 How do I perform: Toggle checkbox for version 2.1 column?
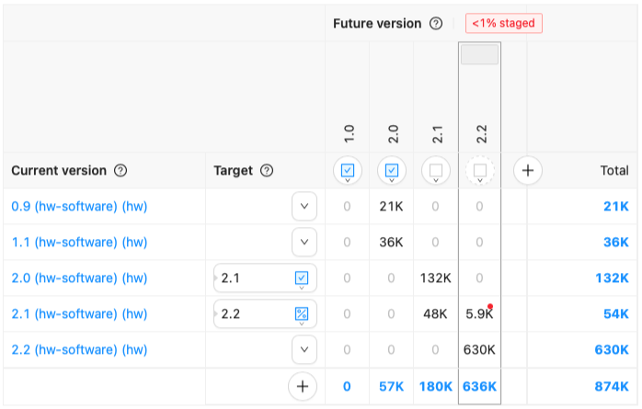point(436,170)
